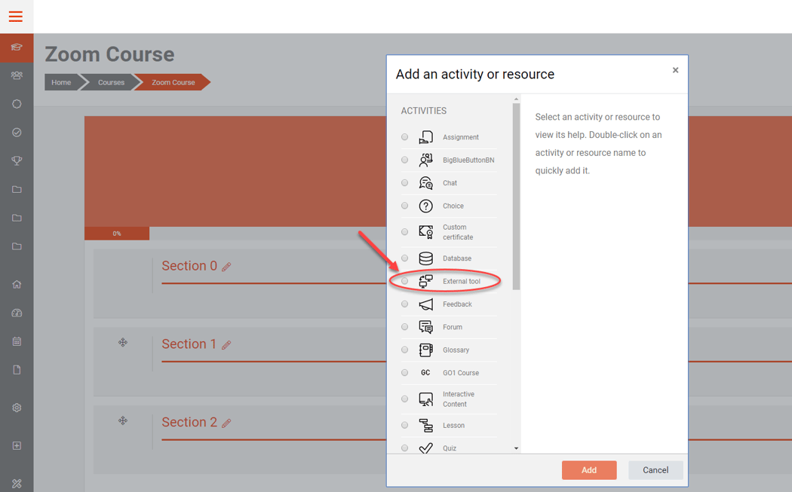Screen dimensions: 792x492
Task: Select the External tool radio button
Action: click(404, 281)
